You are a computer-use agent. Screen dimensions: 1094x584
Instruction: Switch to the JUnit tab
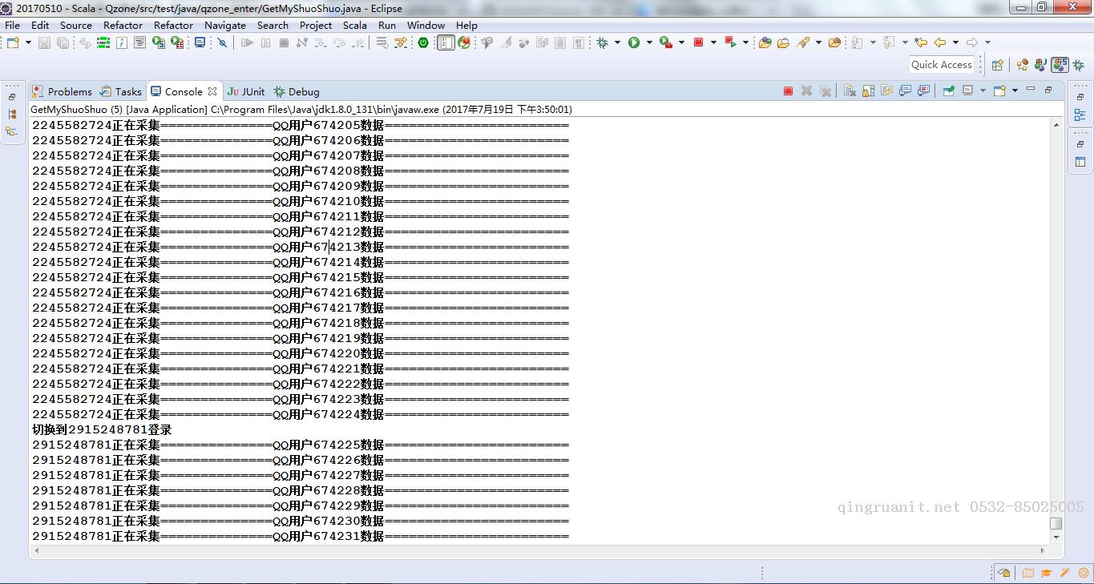[246, 91]
